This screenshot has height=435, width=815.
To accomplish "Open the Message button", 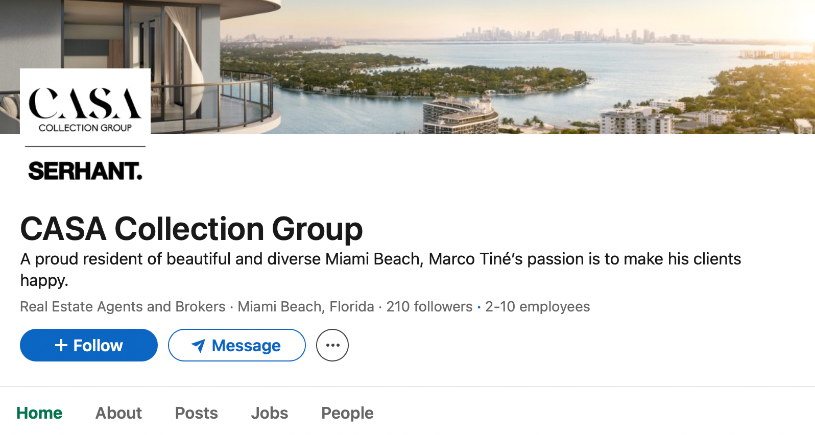I will point(236,346).
